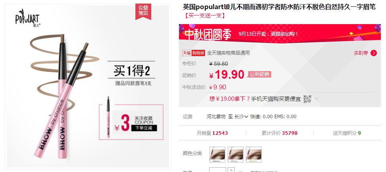
Task: Click the 中秋团圆季 promotion banner
Action: 280,34
